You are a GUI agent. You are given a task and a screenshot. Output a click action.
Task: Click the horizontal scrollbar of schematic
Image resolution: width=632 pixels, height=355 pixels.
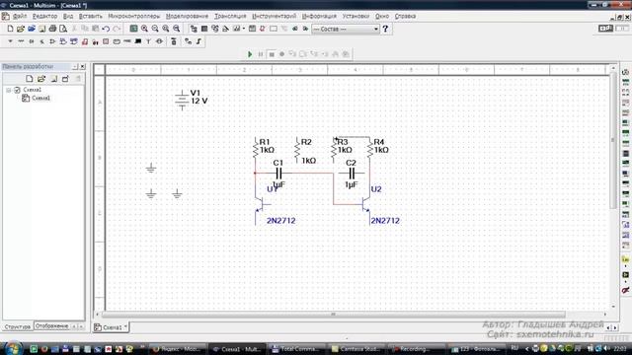[333, 314]
